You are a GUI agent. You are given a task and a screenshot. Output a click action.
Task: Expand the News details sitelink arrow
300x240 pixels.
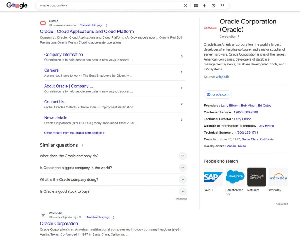click(182, 120)
